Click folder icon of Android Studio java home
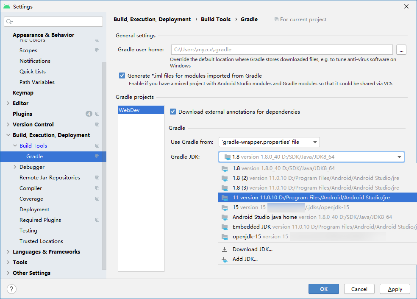This screenshot has width=417, height=299. (x=225, y=217)
